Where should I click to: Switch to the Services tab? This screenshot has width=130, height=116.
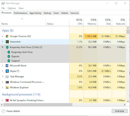pyautogui.click(x=74, y=13)
